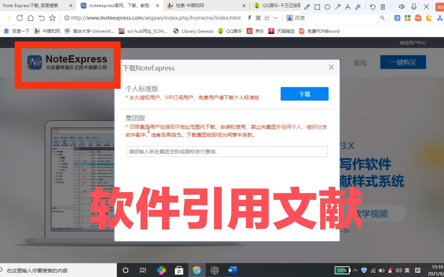The image size is (444, 277).
Task: Select the magic wand annotation tool
Action: click(358, 7)
